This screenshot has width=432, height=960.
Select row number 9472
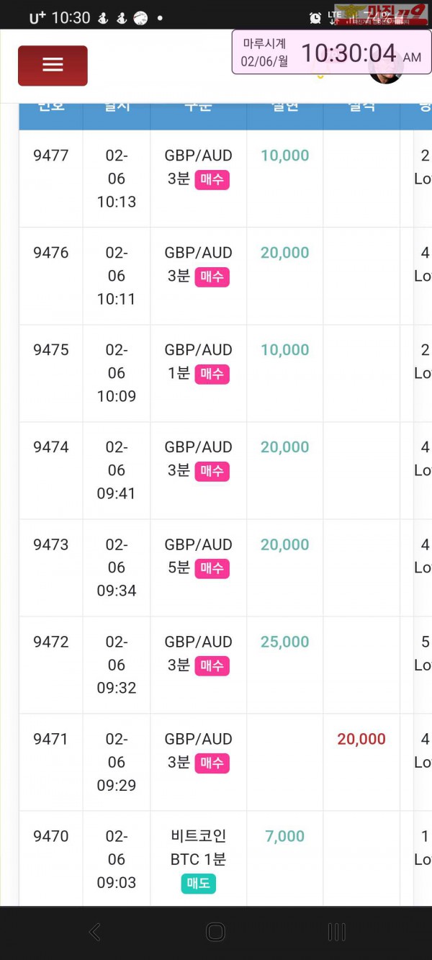51,642
